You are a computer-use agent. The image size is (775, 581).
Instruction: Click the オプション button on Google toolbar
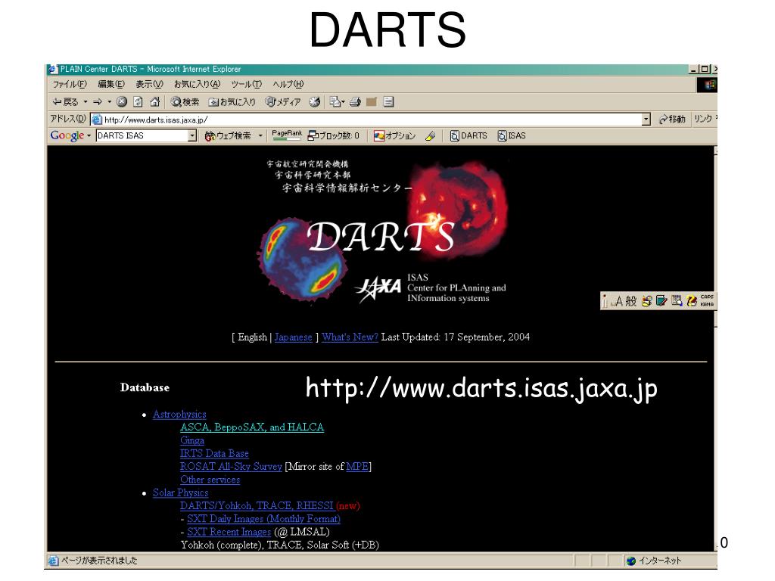[x=395, y=136]
